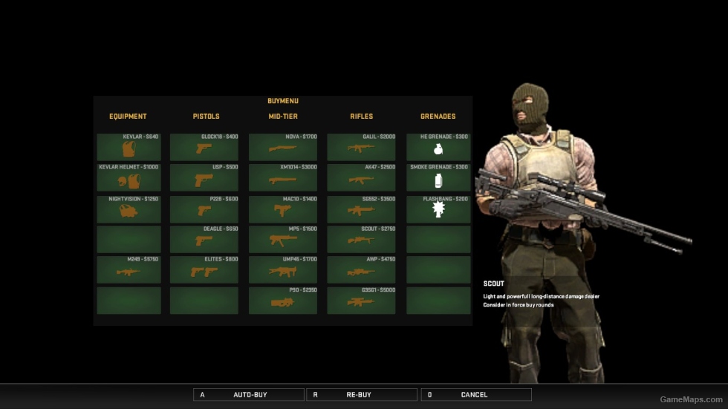The height and width of the screenshot is (409, 728).
Task: Buy the Kevlar vest for $640
Action: point(129,147)
